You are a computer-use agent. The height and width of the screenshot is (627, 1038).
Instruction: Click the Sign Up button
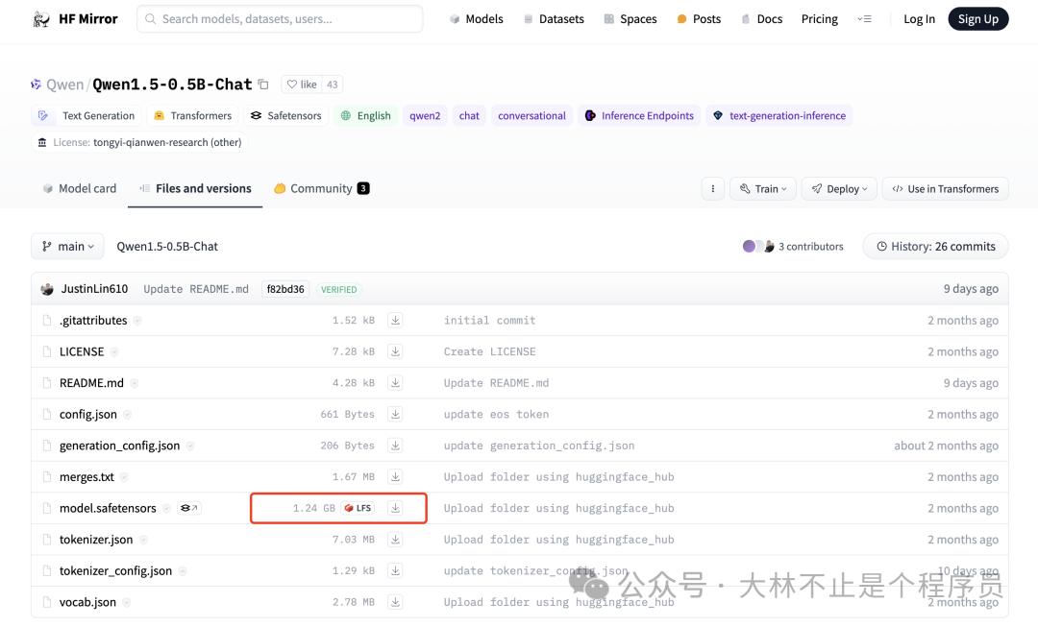click(977, 19)
